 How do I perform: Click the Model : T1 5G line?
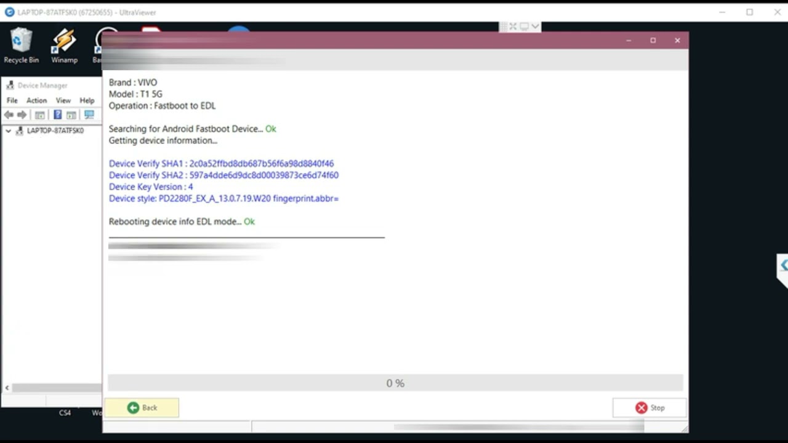pyautogui.click(x=135, y=94)
